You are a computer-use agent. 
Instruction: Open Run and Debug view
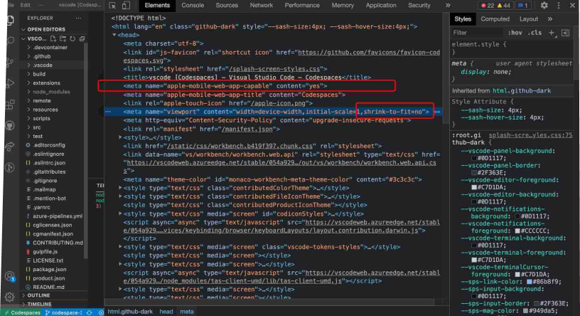[x=10, y=83]
